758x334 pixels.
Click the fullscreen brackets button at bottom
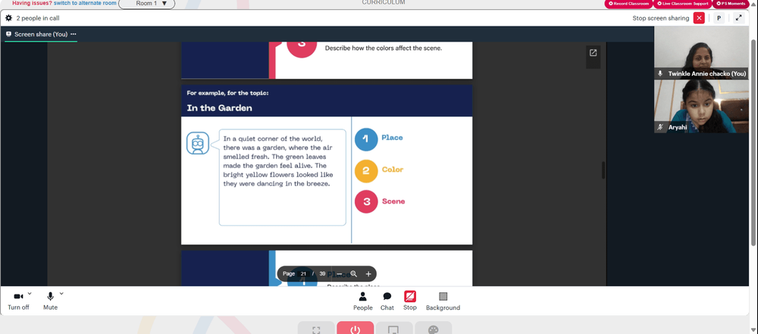pyautogui.click(x=316, y=328)
